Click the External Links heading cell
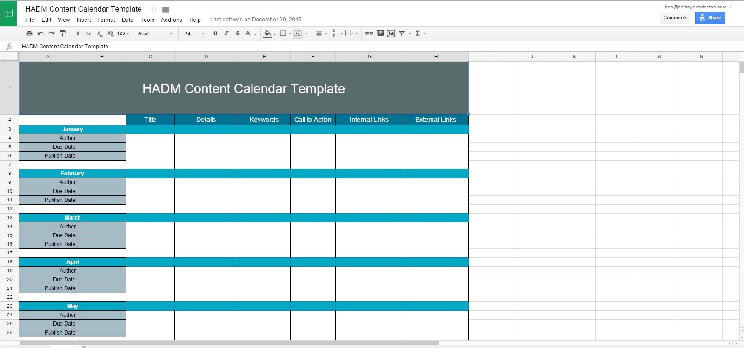This screenshot has width=744, height=348. (436, 120)
